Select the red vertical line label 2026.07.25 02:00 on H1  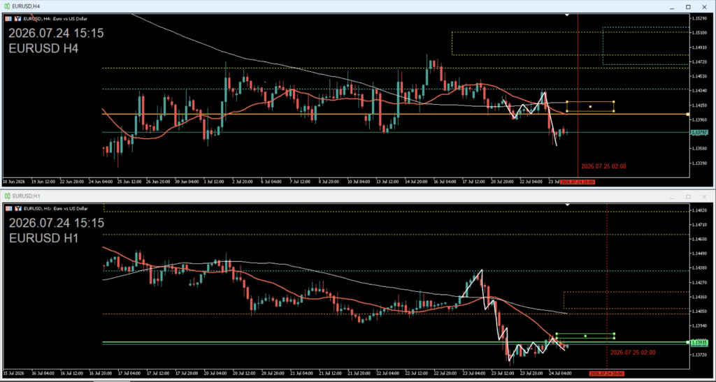632,353
